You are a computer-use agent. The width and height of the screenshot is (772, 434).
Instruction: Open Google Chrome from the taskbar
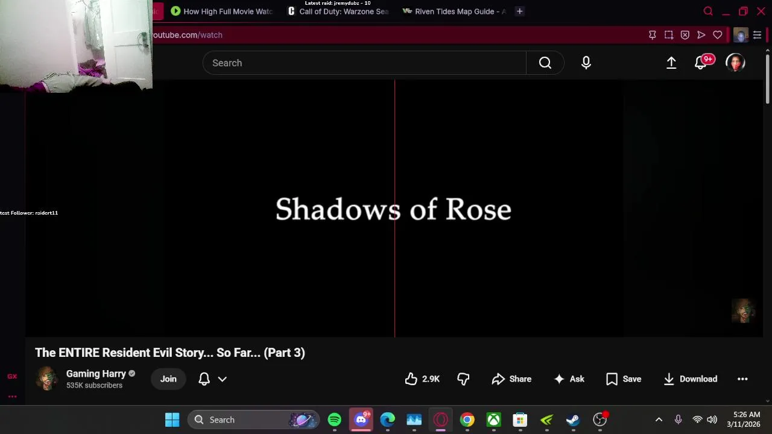pos(467,420)
